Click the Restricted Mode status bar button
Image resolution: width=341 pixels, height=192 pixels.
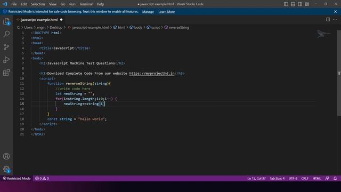pyautogui.click(x=17, y=179)
